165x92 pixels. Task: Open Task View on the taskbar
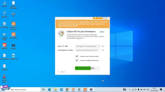(43, 89)
